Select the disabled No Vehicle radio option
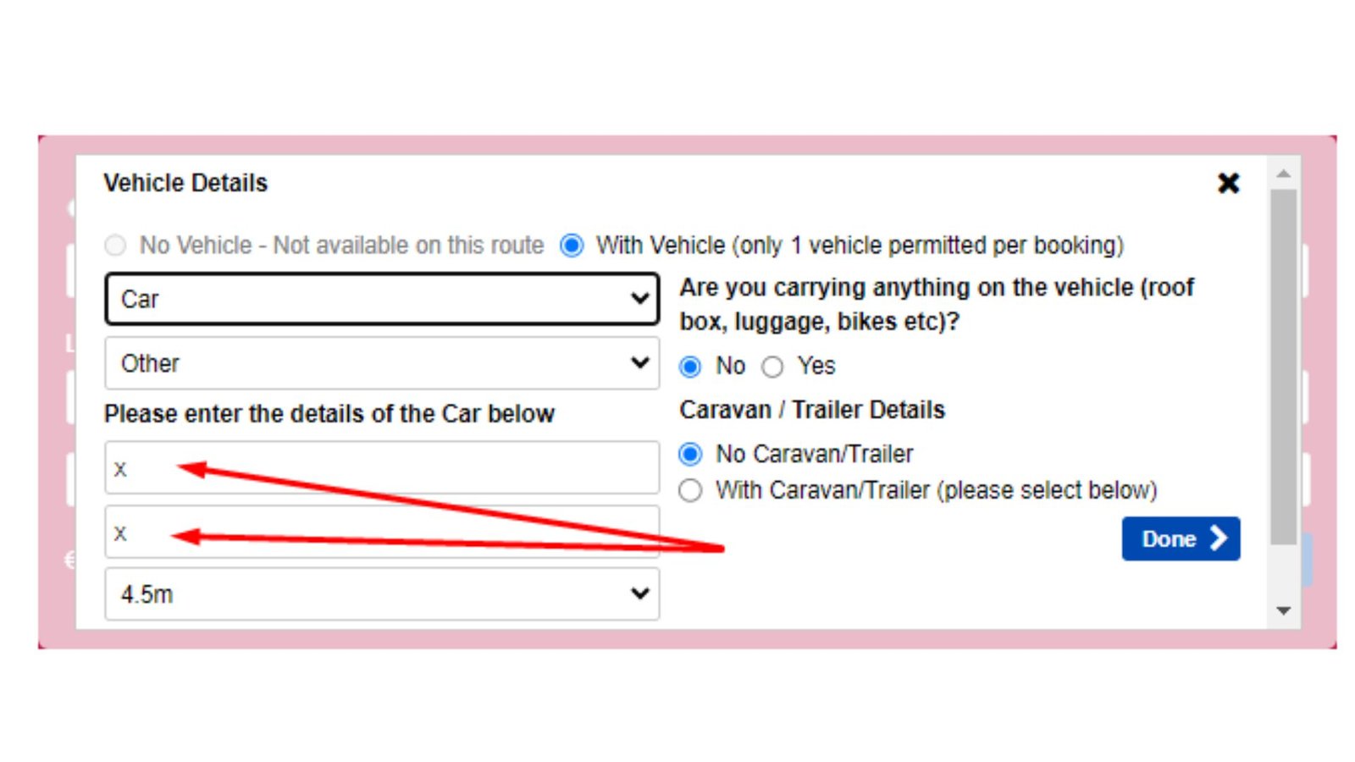Image resolution: width=1355 pixels, height=762 pixels. click(115, 246)
